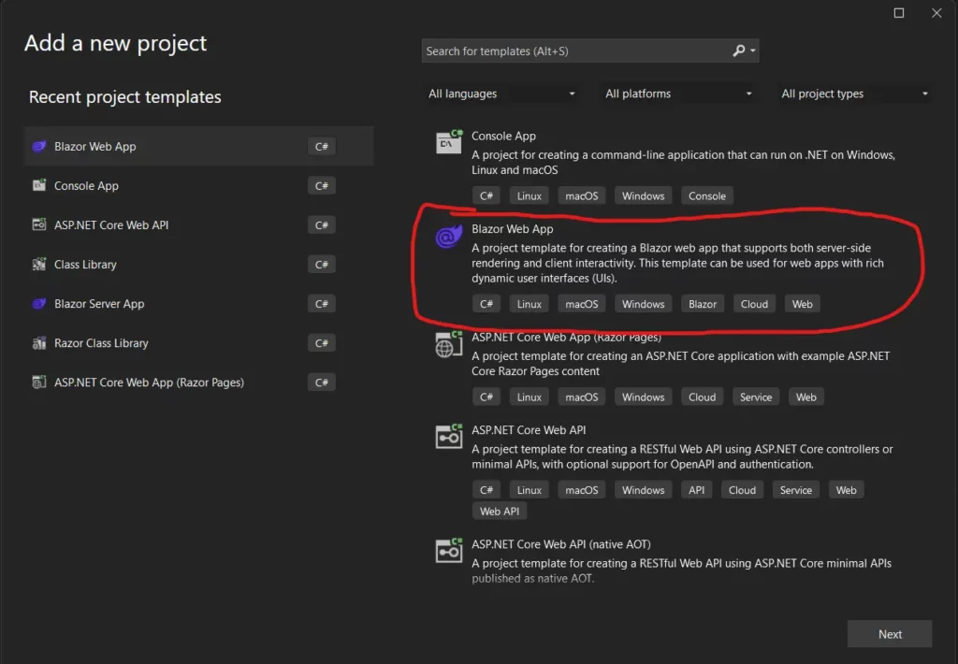Click the Web API tag below ASP.NET Core Web API
958x664 pixels.
coord(500,511)
